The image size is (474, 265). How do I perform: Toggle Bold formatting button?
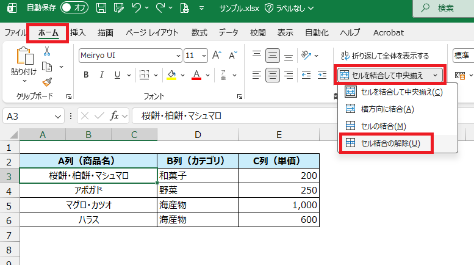click(86, 75)
